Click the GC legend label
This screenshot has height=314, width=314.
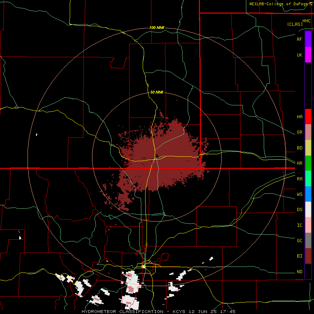coord(299,241)
